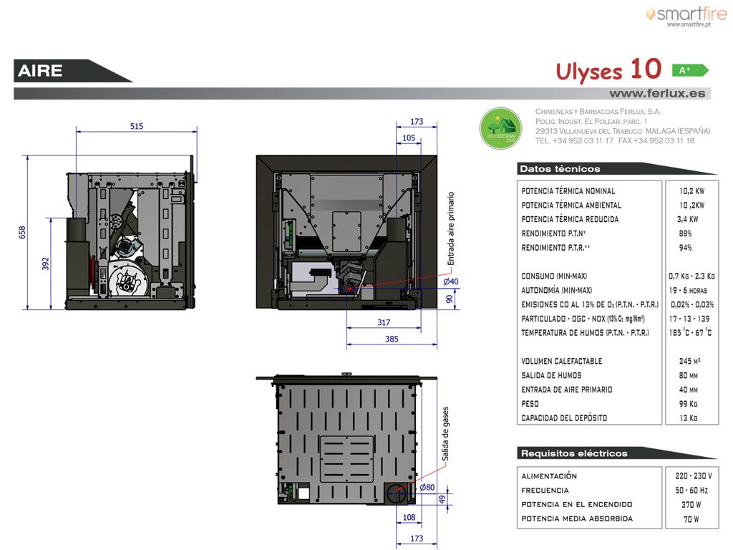Image resolution: width=733 pixels, height=550 pixels.
Task: Click the 'Particulado - OGC - NOx' row label
Action: (x=583, y=319)
